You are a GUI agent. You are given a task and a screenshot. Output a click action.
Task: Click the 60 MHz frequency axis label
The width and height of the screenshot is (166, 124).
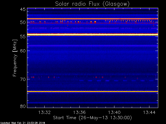23,51
